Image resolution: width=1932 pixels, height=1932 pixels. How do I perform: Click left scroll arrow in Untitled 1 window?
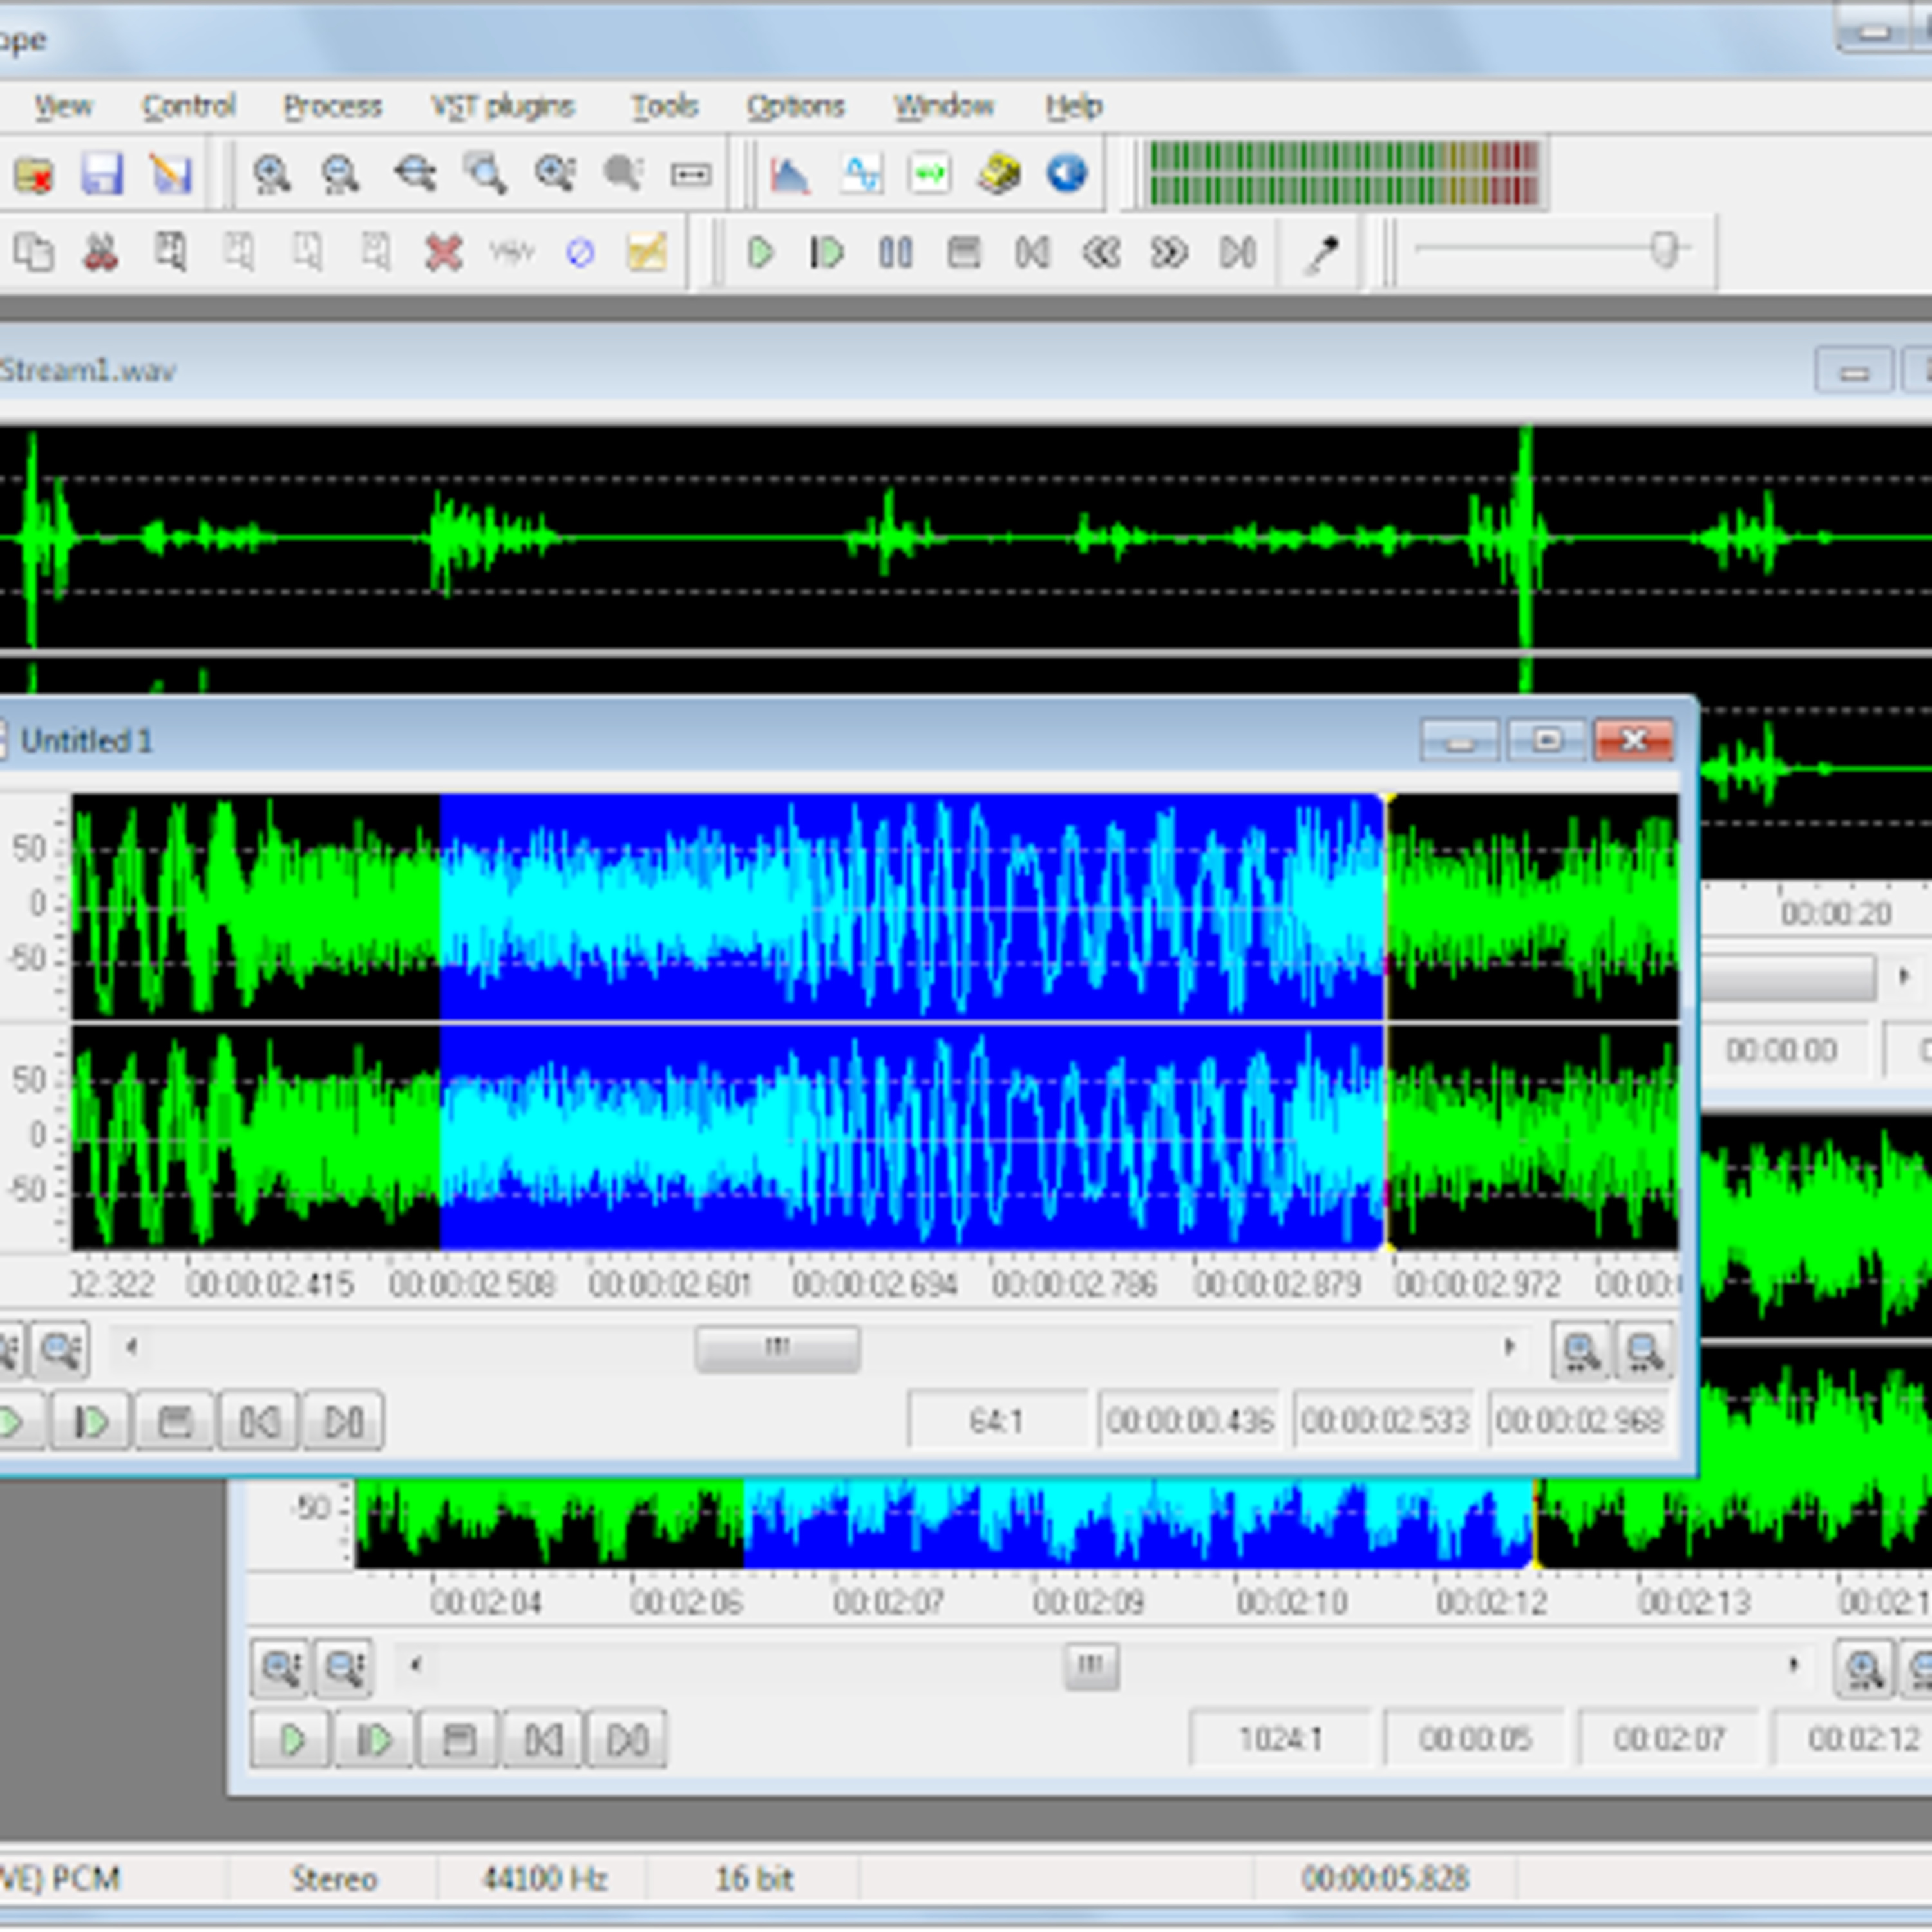(131, 1347)
